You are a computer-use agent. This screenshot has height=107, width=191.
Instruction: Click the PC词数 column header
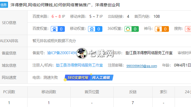pyautogui.click(x=9, y=92)
